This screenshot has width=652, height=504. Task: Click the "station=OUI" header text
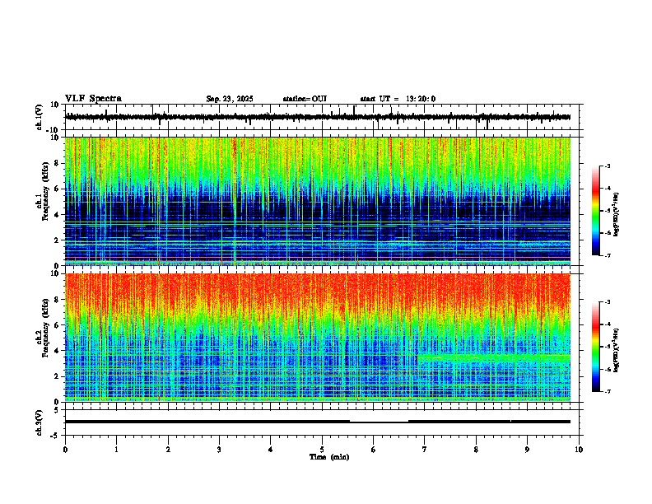click(x=305, y=99)
